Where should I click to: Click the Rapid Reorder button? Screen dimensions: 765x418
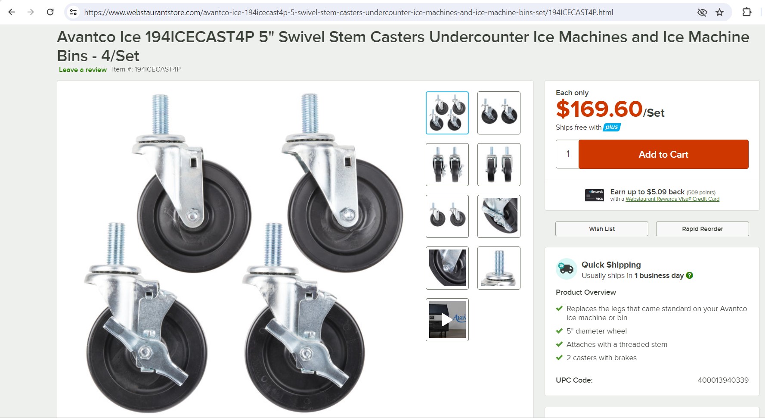[x=702, y=229]
